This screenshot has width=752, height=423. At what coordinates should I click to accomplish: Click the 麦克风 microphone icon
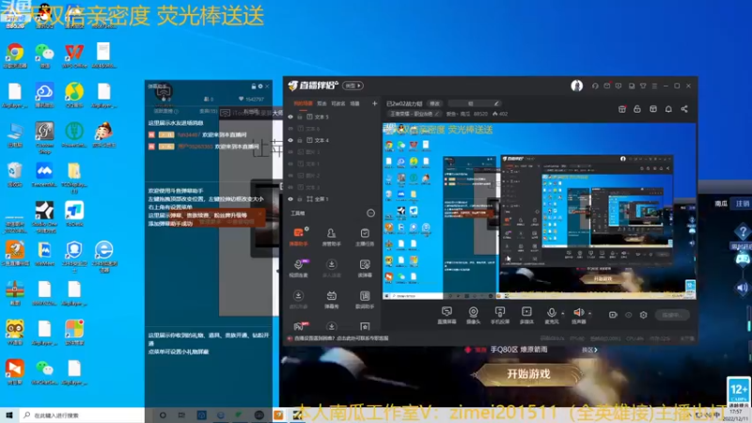pos(552,315)
